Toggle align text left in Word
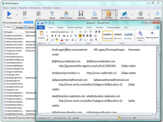The image size is (163, 122). [x=80, y=36]
